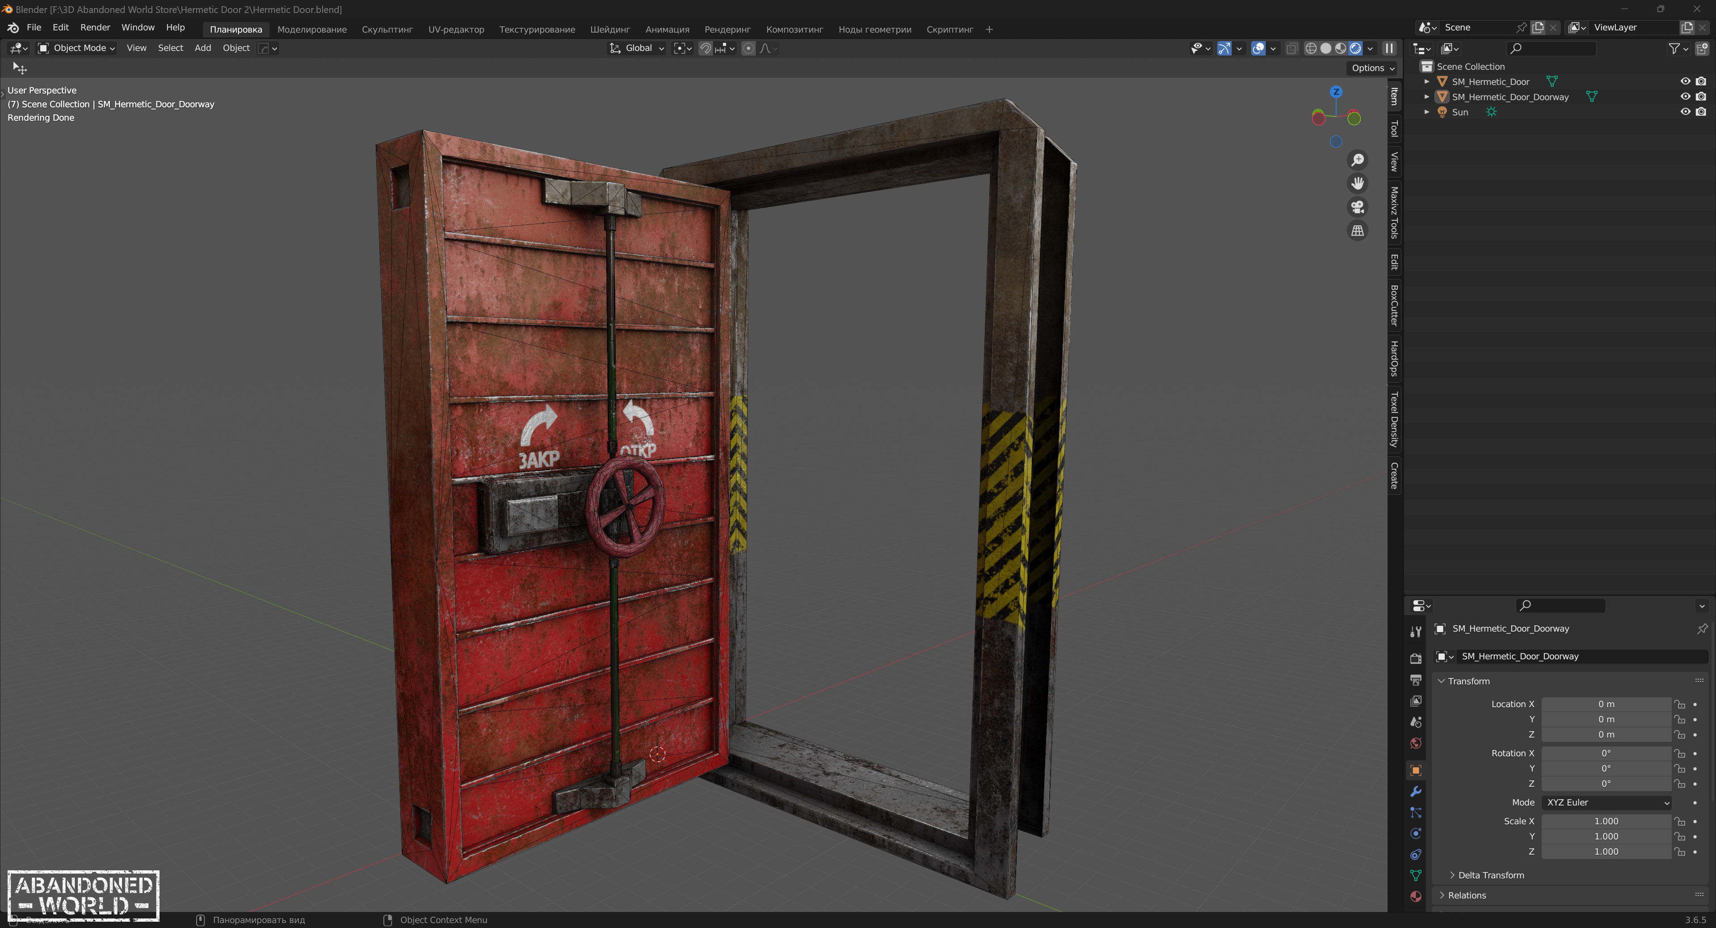Pin the scene with the pin icon

point(1522,27)
